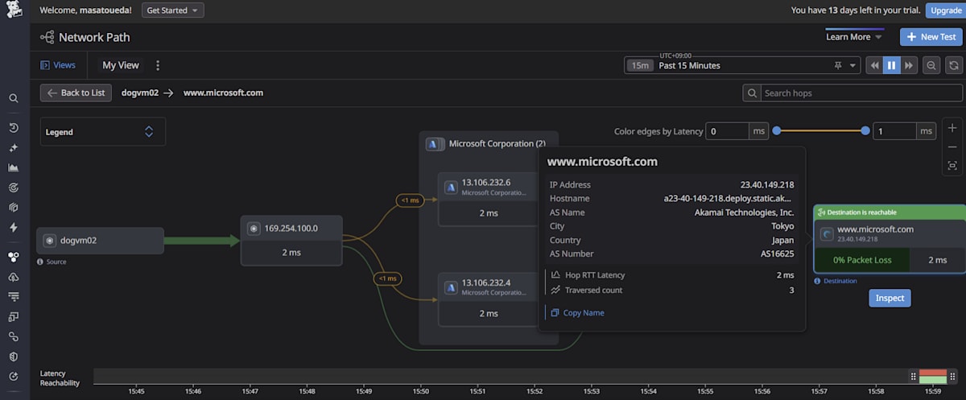
Task: Switch to the Views tab
Action: 58,65
